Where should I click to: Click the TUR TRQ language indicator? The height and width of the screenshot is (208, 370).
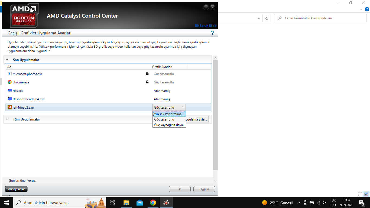tap(333, 203)
